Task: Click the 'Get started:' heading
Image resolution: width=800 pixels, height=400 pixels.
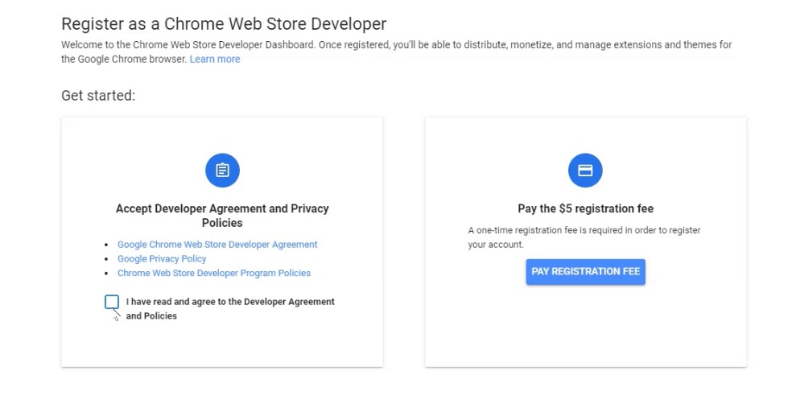Action: [x=98, y=96]
